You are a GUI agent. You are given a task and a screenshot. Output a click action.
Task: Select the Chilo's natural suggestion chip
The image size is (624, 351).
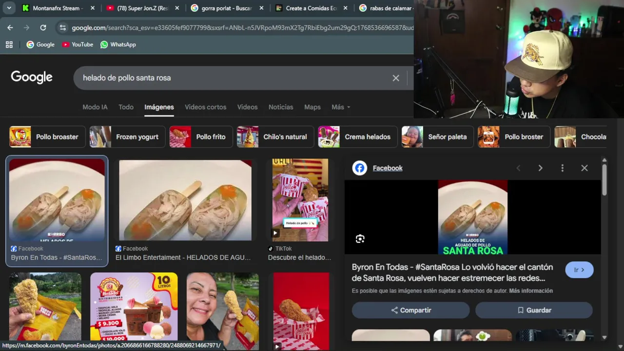click(275, 137)
